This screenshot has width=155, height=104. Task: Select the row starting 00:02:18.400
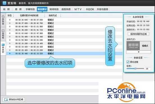tap(64, 47)
